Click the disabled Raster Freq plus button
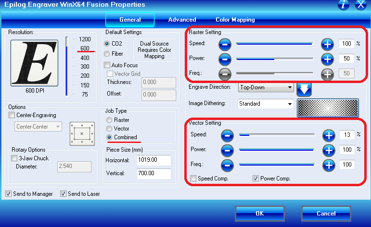 coord(328,74)
